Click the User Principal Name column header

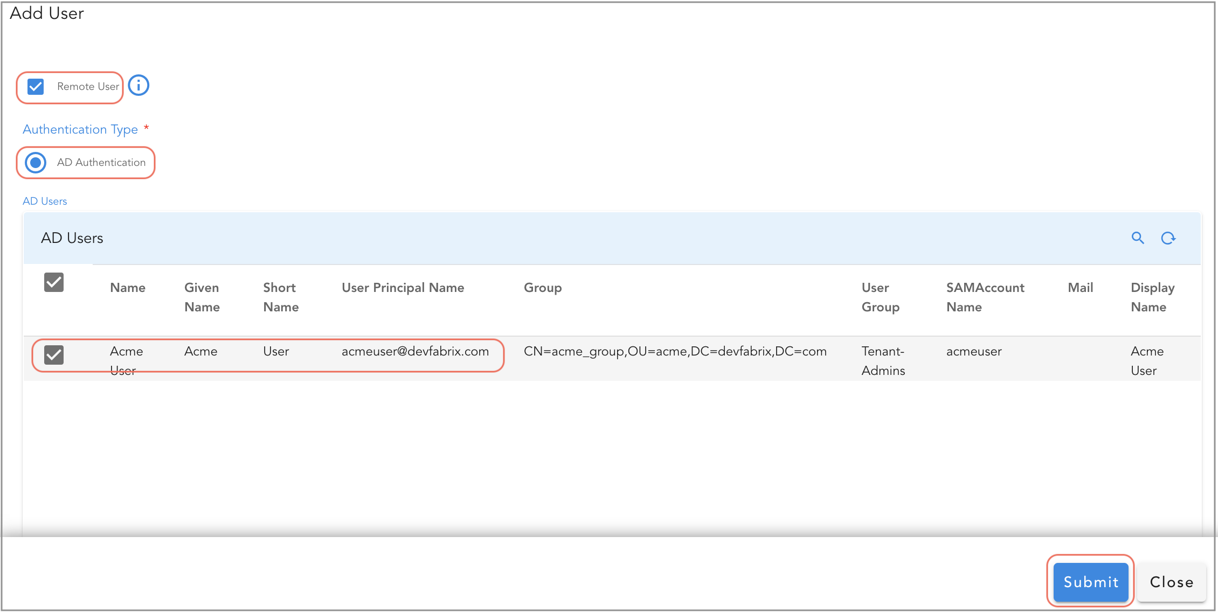pyautogui.click(x=403, y=287)
